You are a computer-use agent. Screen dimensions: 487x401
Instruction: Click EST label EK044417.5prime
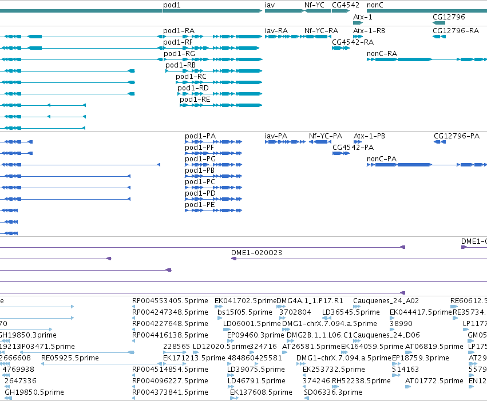pyautogui.click(x=421, y=312)
